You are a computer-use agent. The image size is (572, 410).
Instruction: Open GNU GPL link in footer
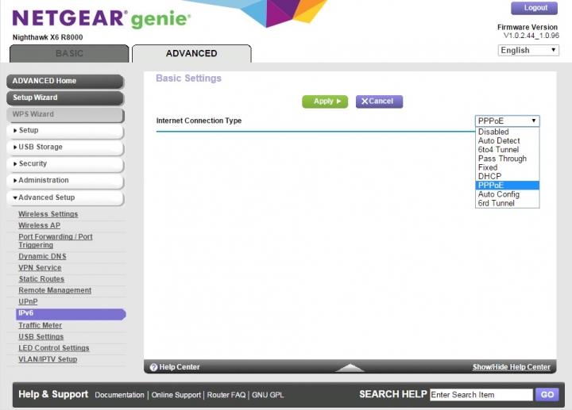[268, 395]
